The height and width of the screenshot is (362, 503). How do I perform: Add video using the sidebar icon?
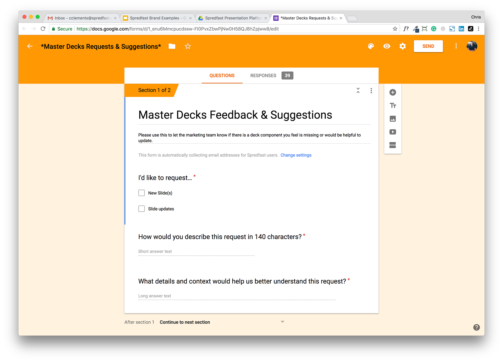click(x=392, y=132)
